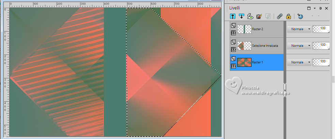
Task: Click the blue pin options icon
Action: pyautogui.click(x=300, y=16)
